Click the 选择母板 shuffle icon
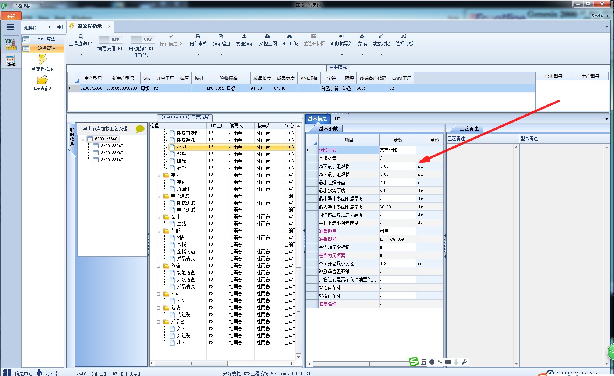Screen dimensions: 614x376 click(x=404, y=36)
